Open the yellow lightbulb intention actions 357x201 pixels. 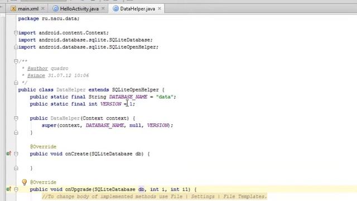25,182
